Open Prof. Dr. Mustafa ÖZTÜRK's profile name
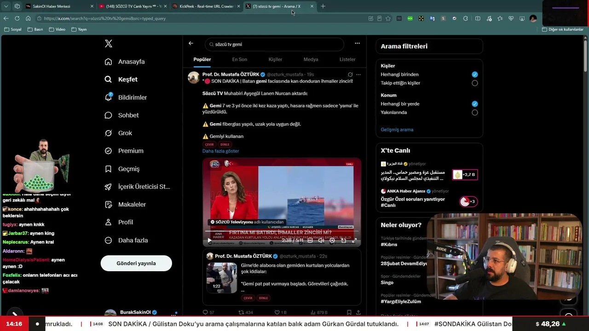589x331 pixels. [x=231, y=74]
